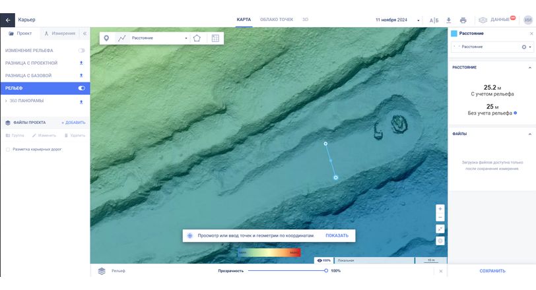This screenshot has height=290, width=536.
Task: Go back using the arrow button
Action: 9,20
